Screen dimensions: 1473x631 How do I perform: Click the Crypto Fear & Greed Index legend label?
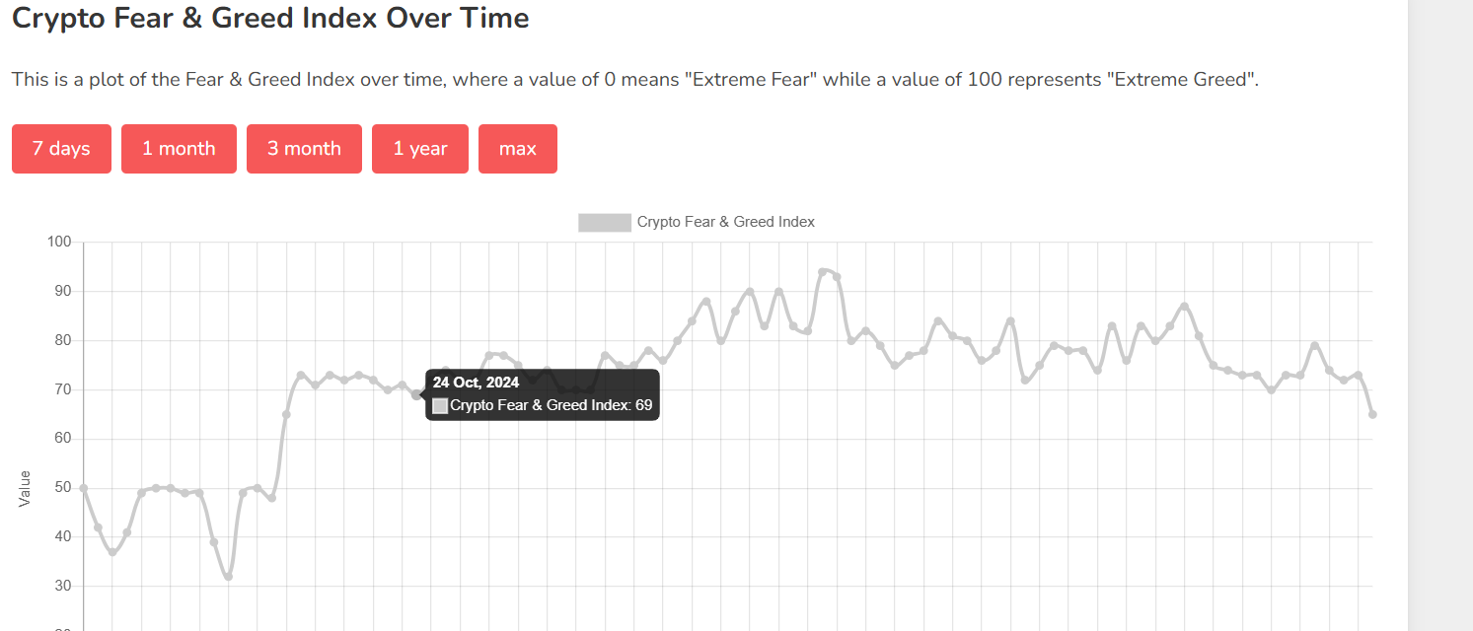[x=726, y=222]
